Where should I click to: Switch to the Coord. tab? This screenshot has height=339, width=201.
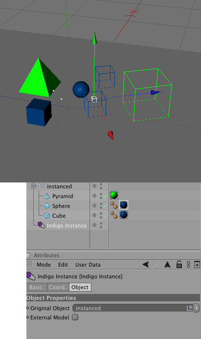click(x=58, y=287)
